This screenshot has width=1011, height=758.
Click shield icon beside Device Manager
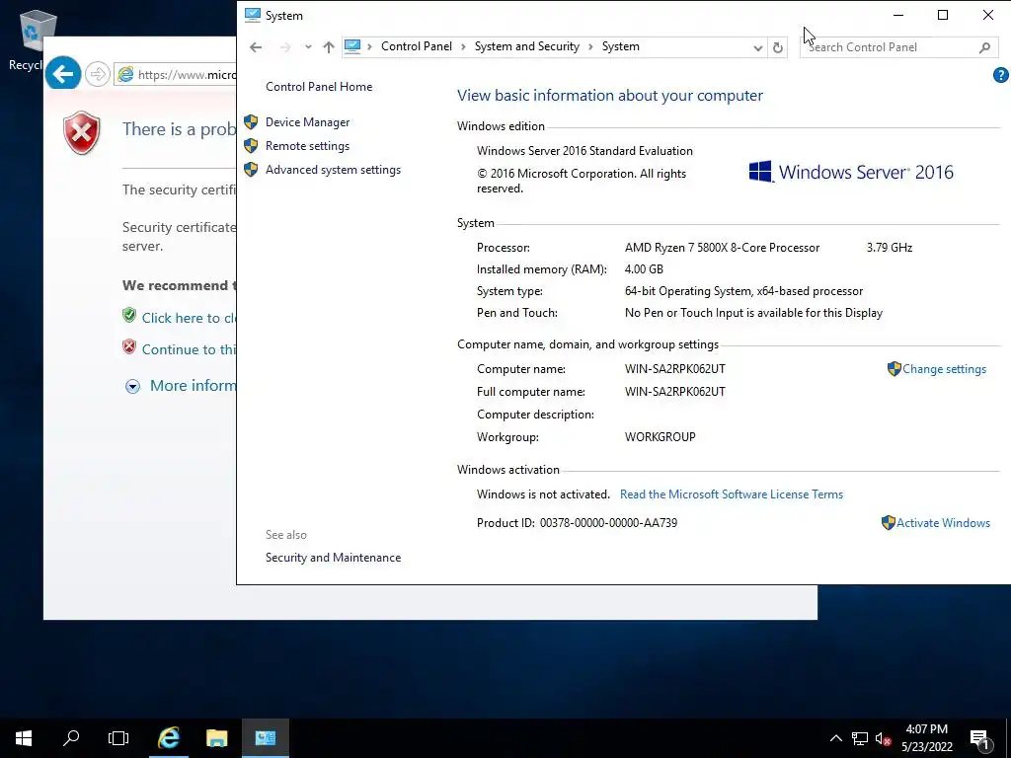point(251,121)
